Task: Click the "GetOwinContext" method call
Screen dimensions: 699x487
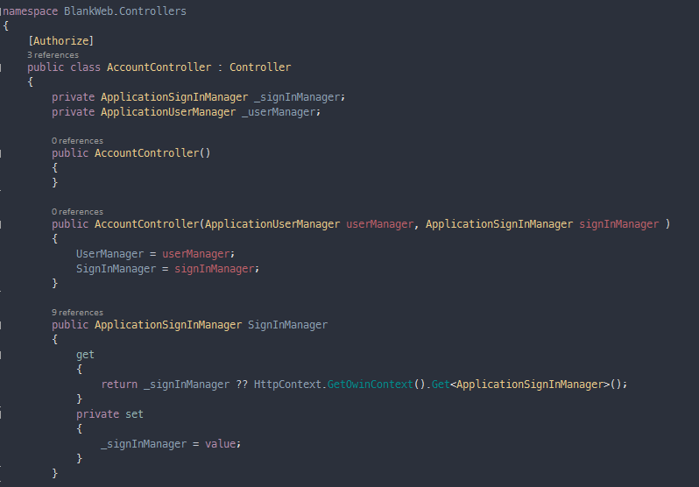Action: point(371,384)
